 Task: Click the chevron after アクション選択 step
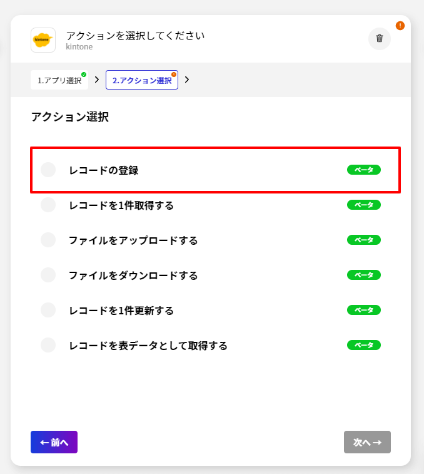pyautogui.click(x=187, y=80)
